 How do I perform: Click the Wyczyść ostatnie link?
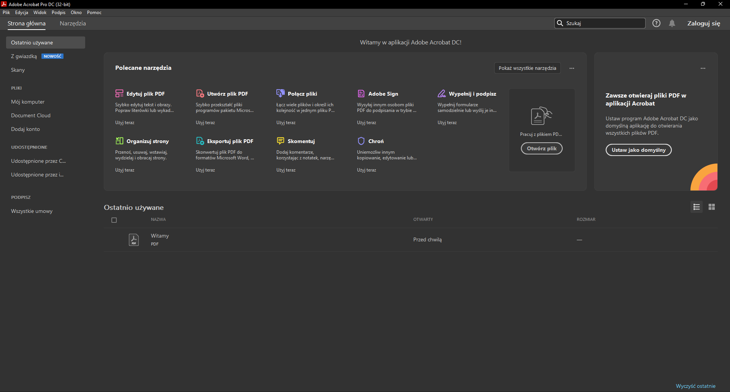696,386
